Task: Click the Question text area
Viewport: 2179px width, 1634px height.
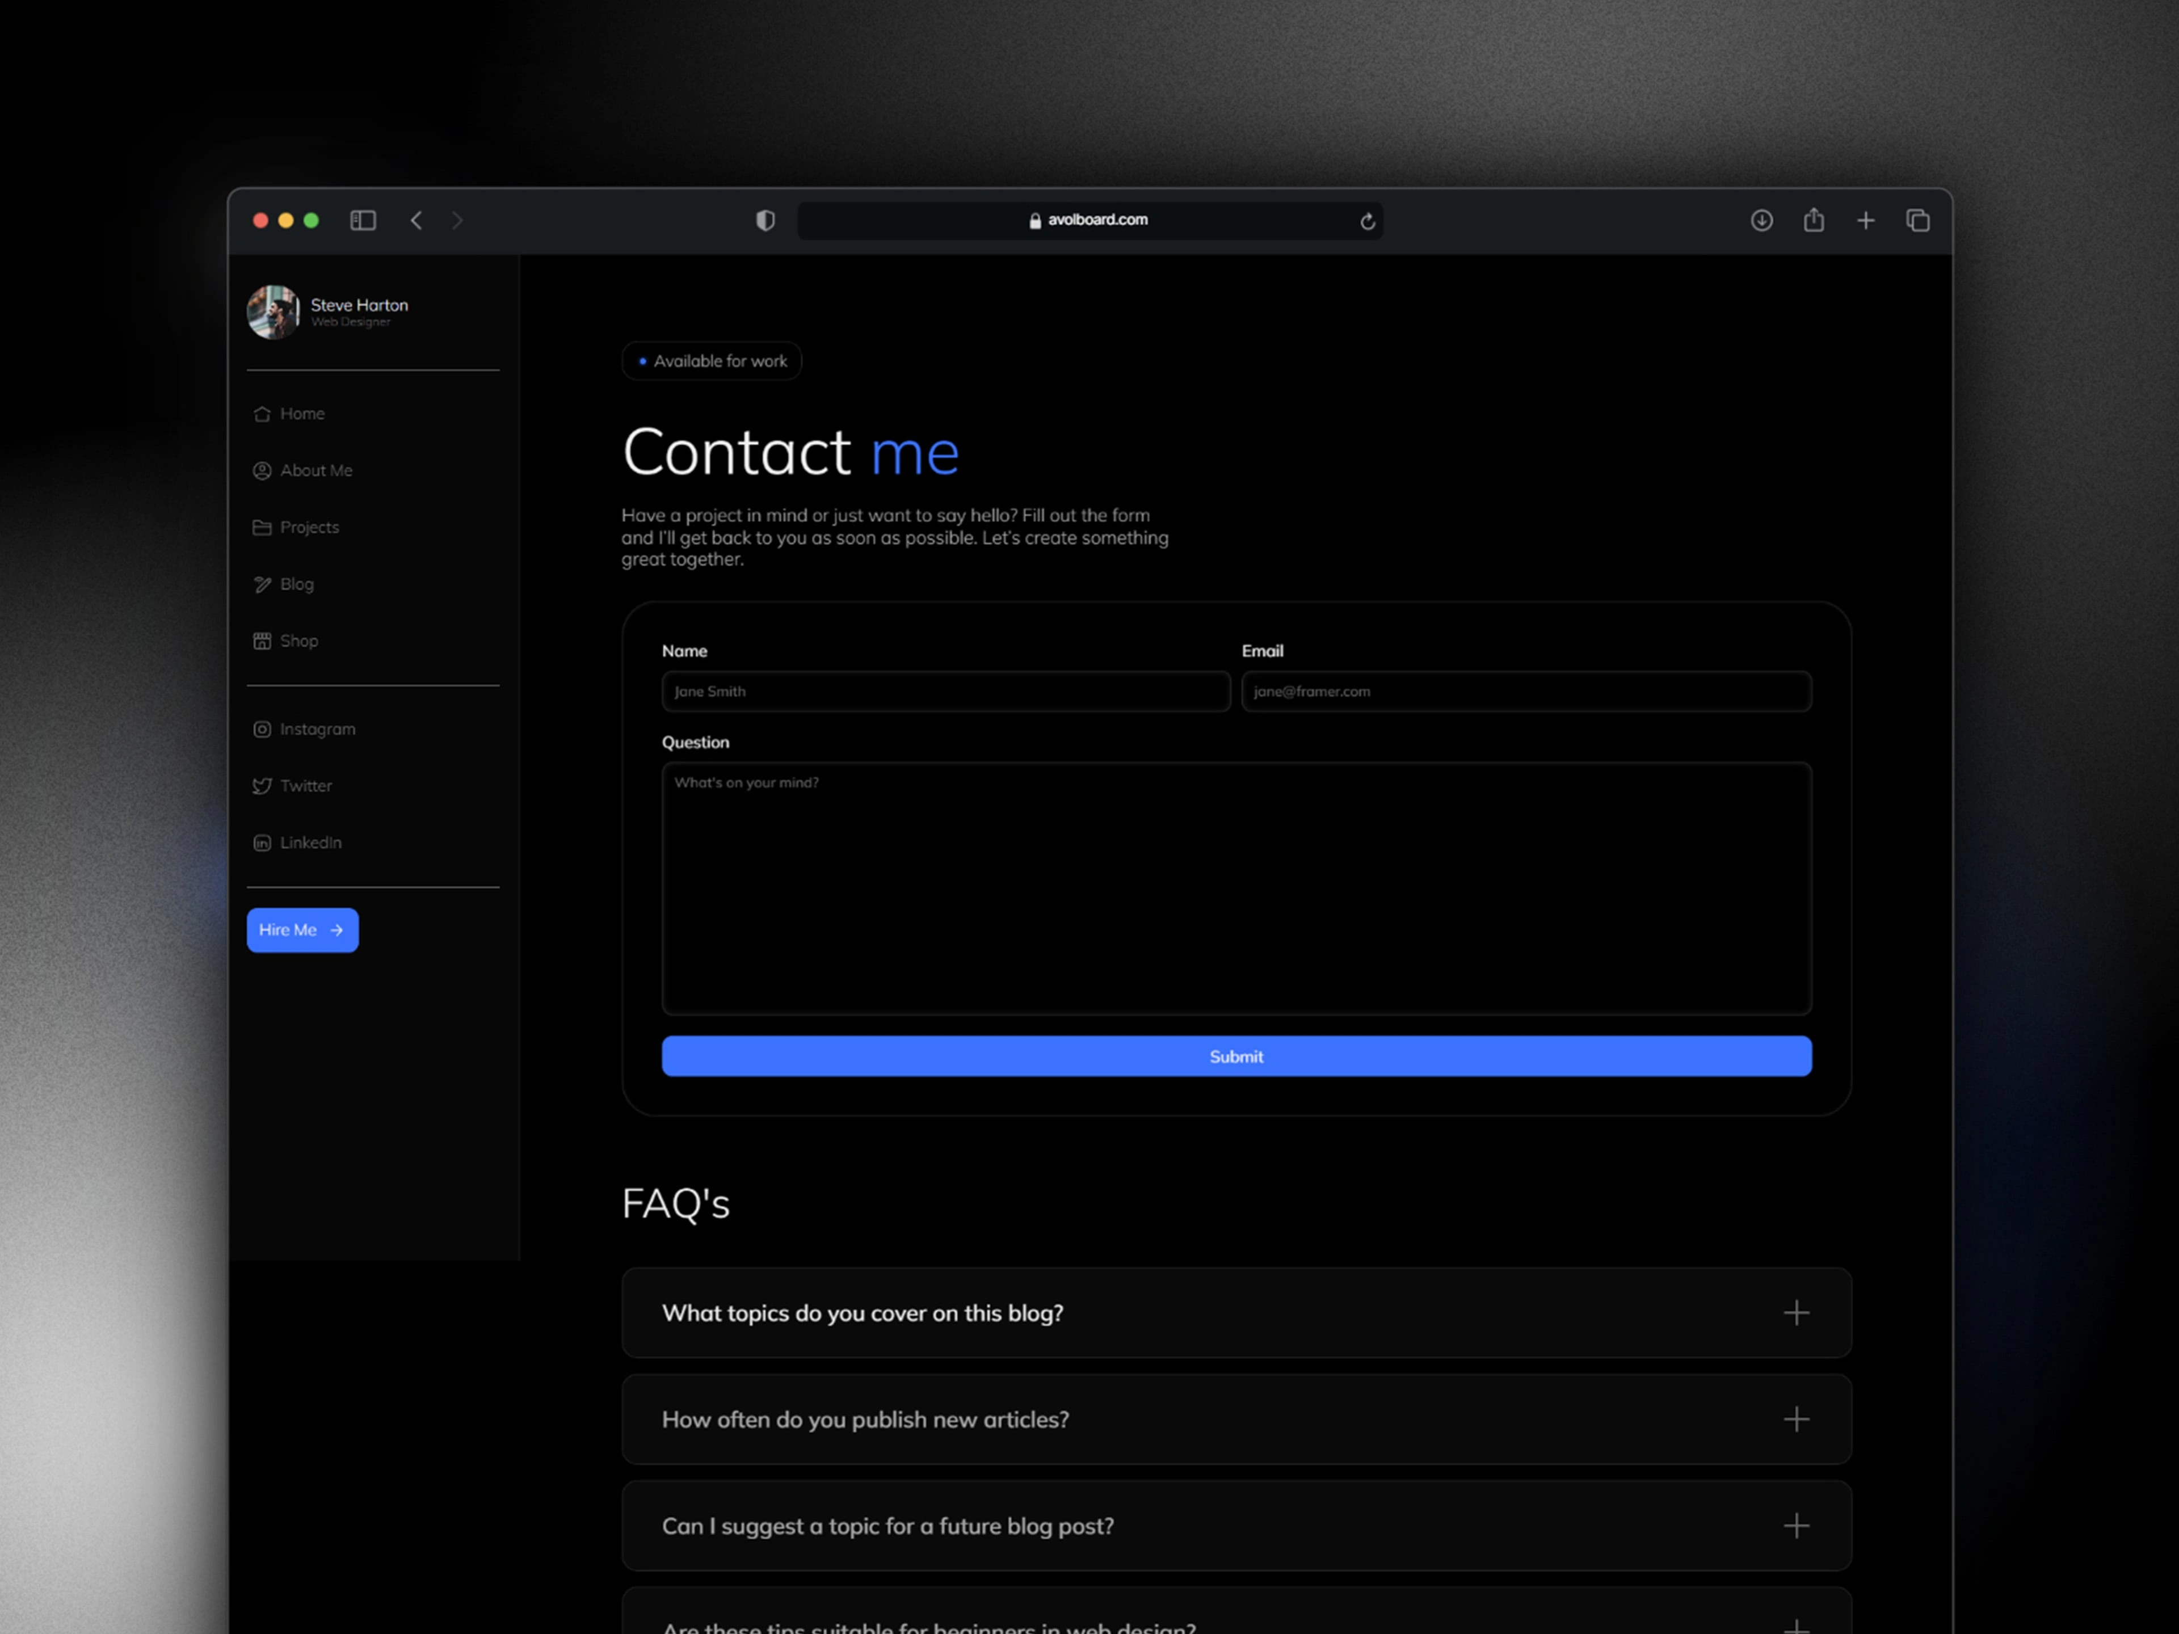Action: point(1236,888)
